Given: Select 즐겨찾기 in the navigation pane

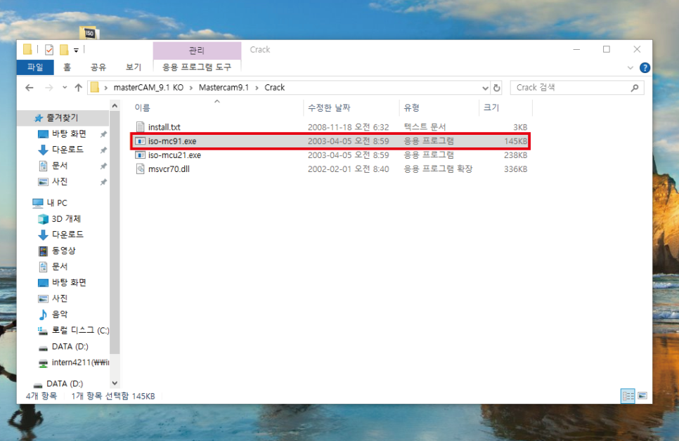Looking at the screenshot, I should point(63,118).
